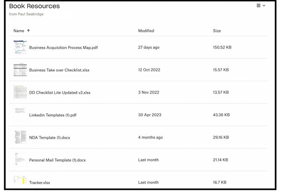Open Personal Mail Template (1).docx name
This screenshot has width=286, height=191.
pos(57,160)
